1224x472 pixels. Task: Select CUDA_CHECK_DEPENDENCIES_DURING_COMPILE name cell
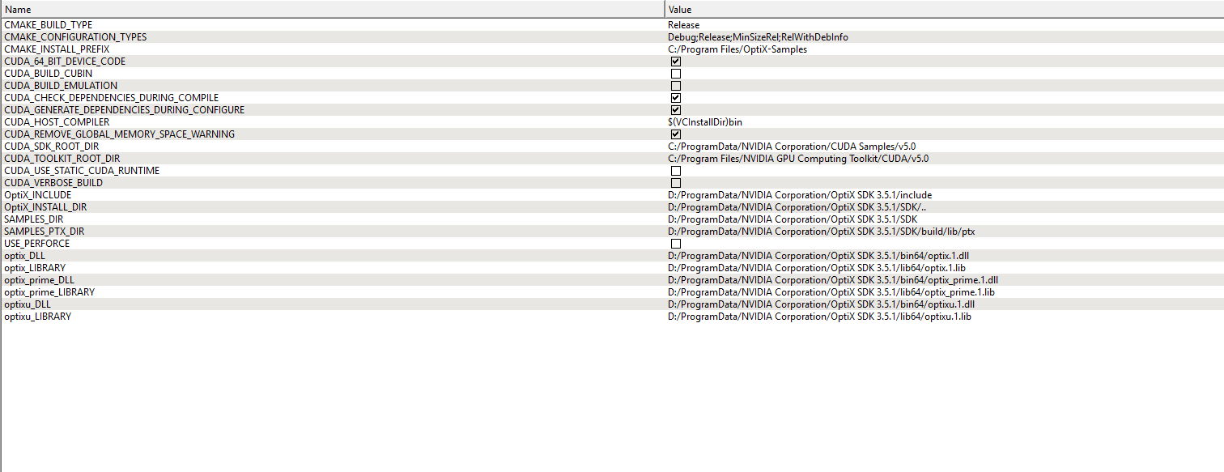[x=112, y=98]
